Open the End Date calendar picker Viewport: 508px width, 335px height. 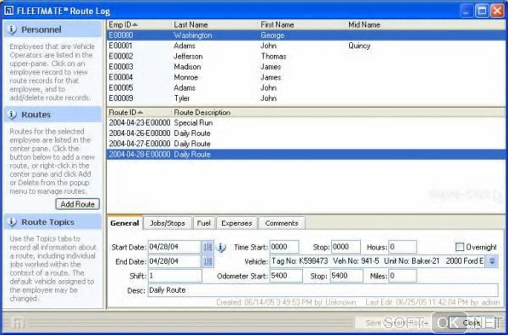point(208,261)
